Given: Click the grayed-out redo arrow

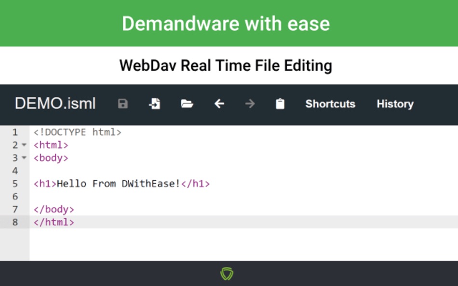Looking at the screenshot, I should coord(250,104).
